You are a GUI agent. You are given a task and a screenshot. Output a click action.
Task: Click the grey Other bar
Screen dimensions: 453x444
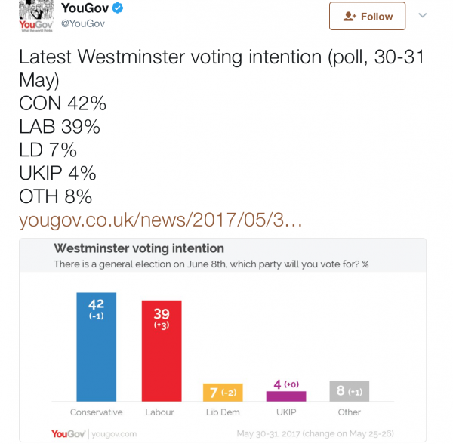coord(350,390)
